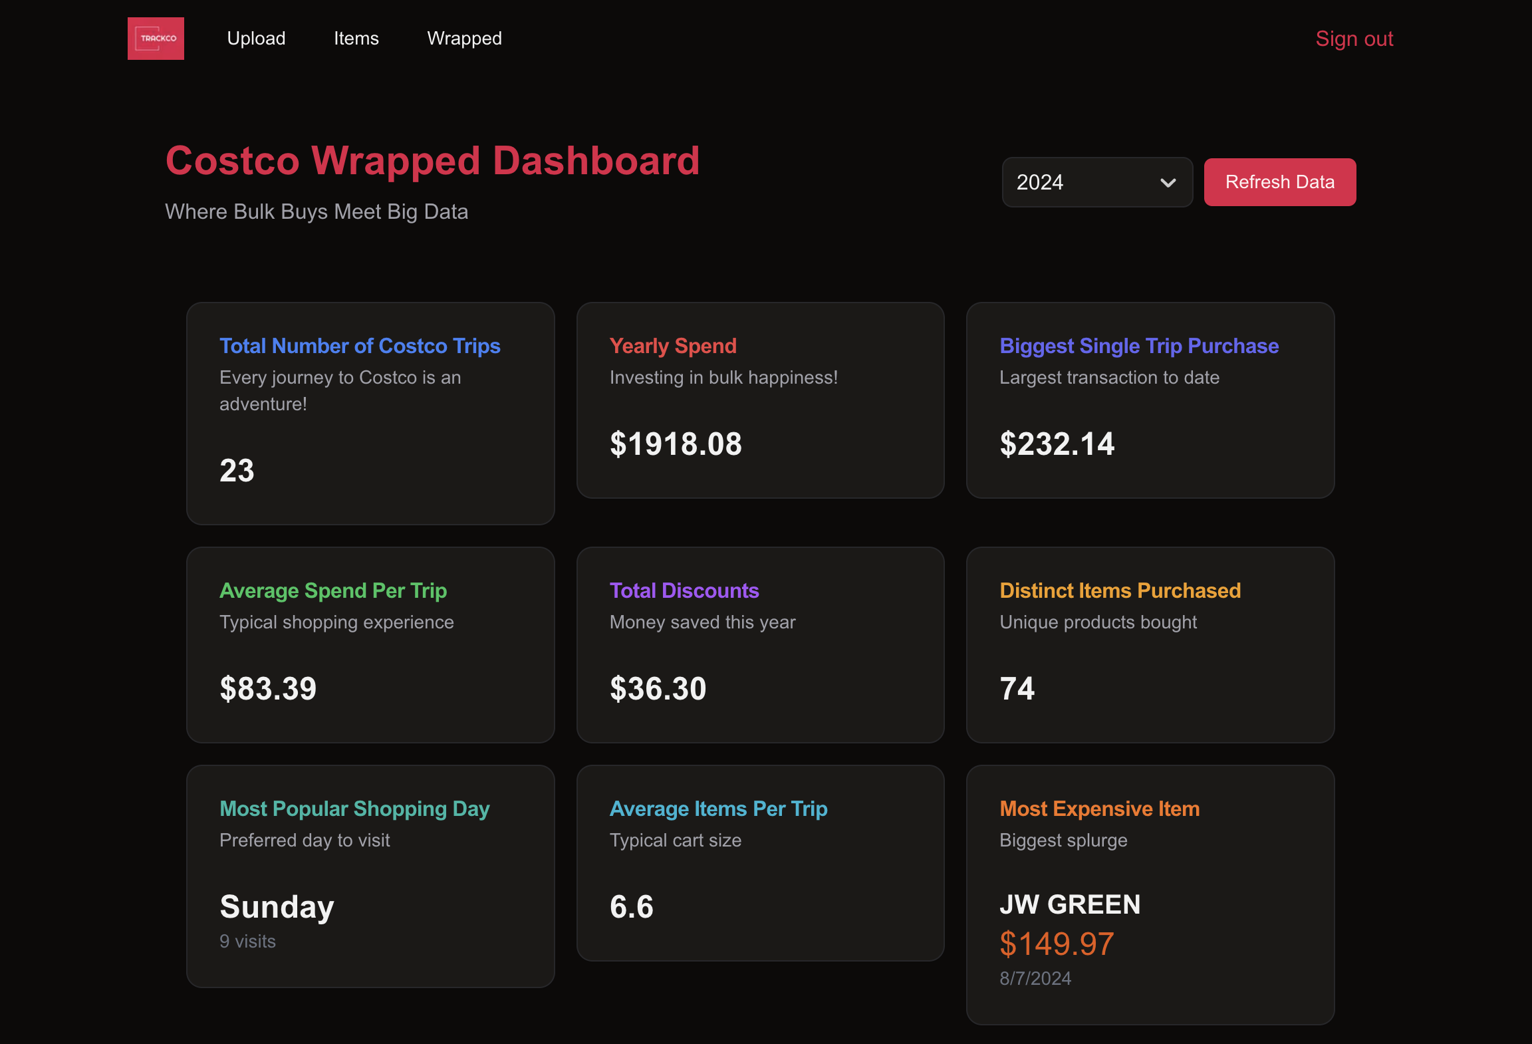This screenshot has height=1044, width=1532.
Task: Click the $232.14 value
Action: pyautogui.click(x=1057, y=444)
